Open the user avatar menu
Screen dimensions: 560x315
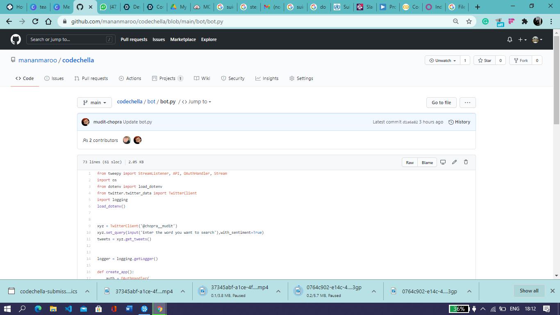tap(537, 40)
